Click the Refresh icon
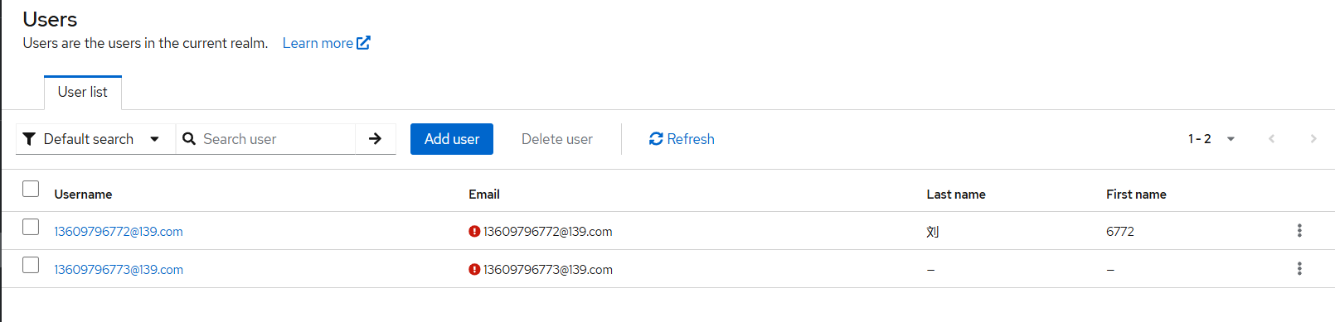Image resolution: width=1335 pixels, height=322 pixels. click(656, 139)
